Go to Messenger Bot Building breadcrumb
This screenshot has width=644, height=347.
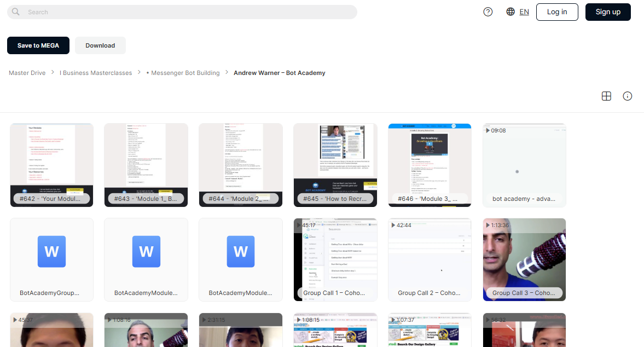coord(183,73)
